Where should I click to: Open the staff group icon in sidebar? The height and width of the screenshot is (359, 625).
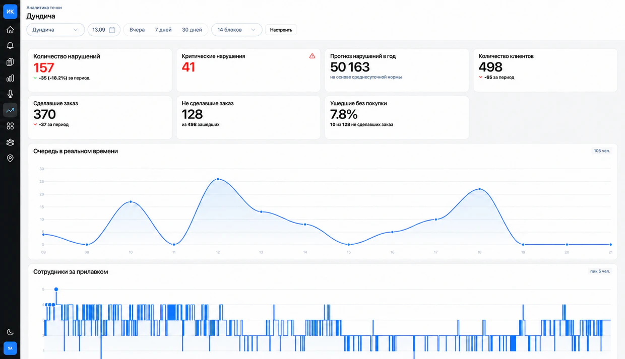click(x=10, y=142)
